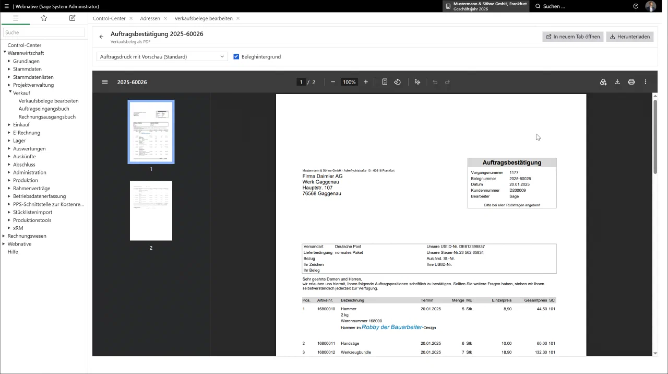Select page 2 thumbnail

coord(151,211)
